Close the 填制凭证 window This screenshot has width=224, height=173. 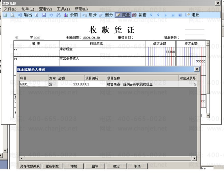click(218, 3)
